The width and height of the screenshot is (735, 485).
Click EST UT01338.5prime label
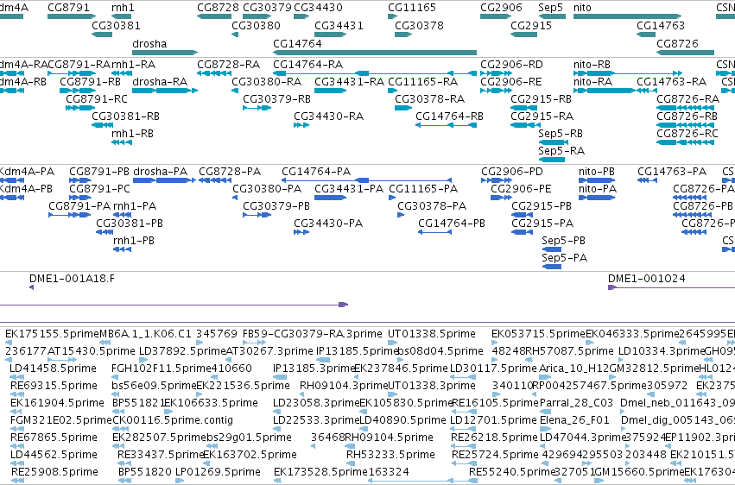tap(431, 334)
